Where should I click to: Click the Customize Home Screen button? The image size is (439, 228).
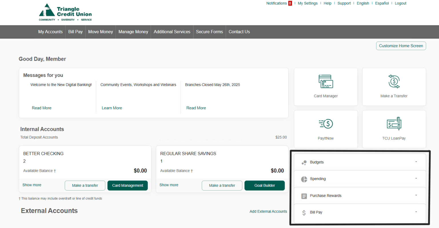(x=401, y=46)
